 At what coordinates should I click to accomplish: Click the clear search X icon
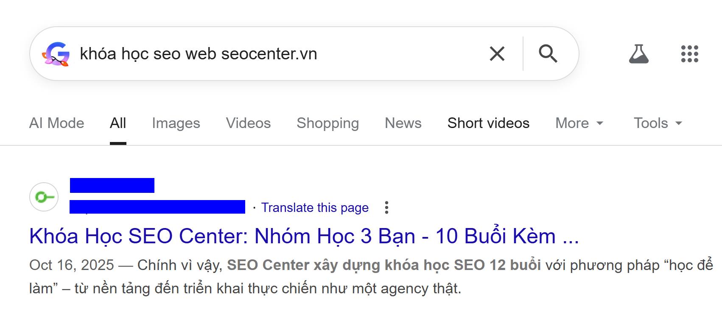(x=496, y=54)
